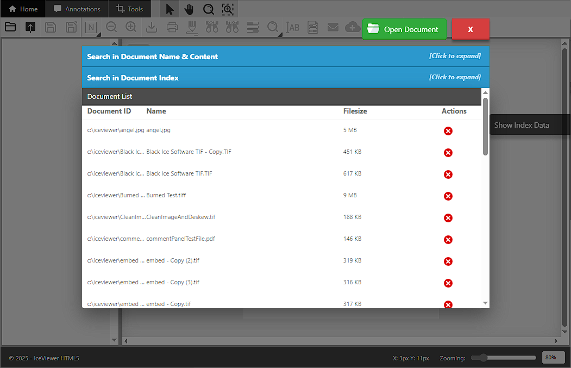Image resolution: width=571 pixels, height=368 pixels.
Task: Switch to the Annotations tab
Action: coord(77,9)
